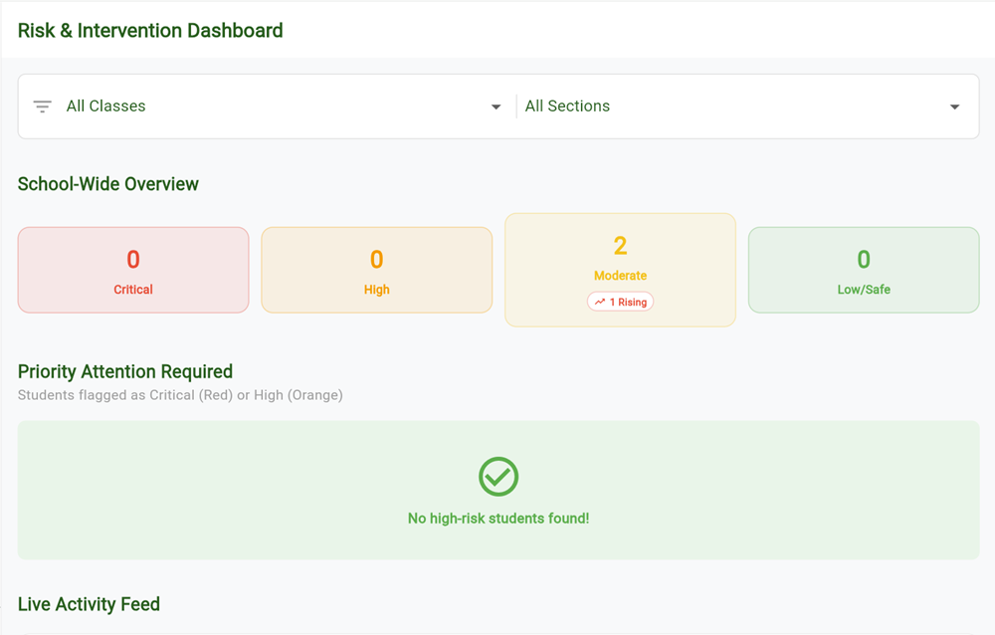This screenshot has height=635, width=995.
Task: Click the filter icon beside All Classes
Action: click(x=41, y=106)
